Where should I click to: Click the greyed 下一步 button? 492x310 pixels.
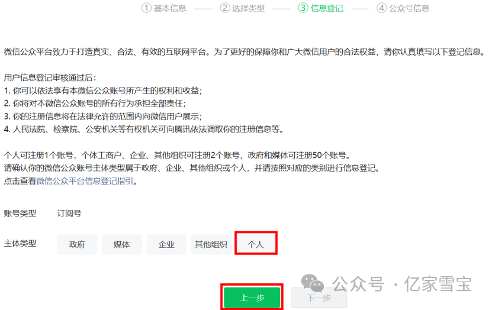tap(319, 298)
